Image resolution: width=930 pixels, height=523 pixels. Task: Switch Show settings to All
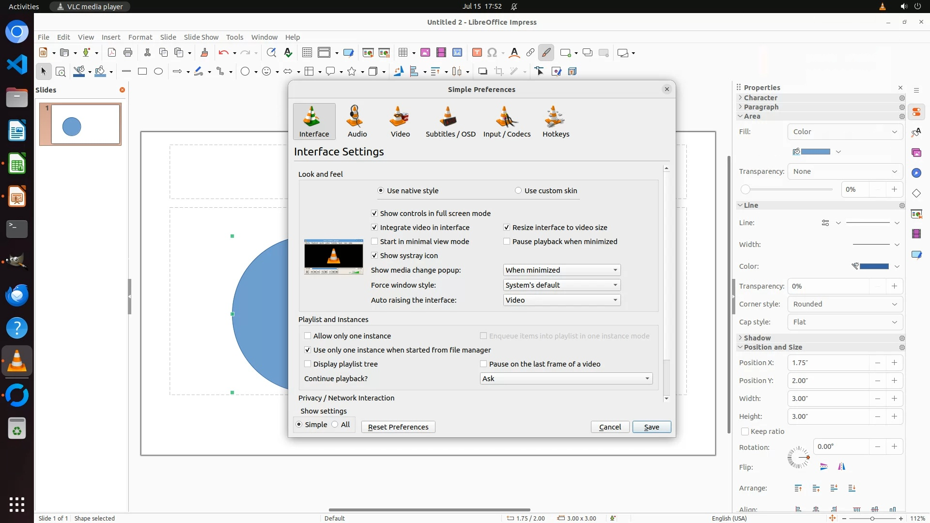(x=335, y=425)
